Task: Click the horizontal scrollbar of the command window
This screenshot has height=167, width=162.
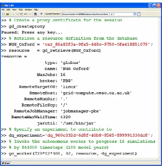Action: click(79, 159)
